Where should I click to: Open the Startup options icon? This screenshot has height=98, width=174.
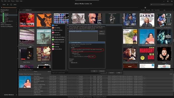click(53, 47)
